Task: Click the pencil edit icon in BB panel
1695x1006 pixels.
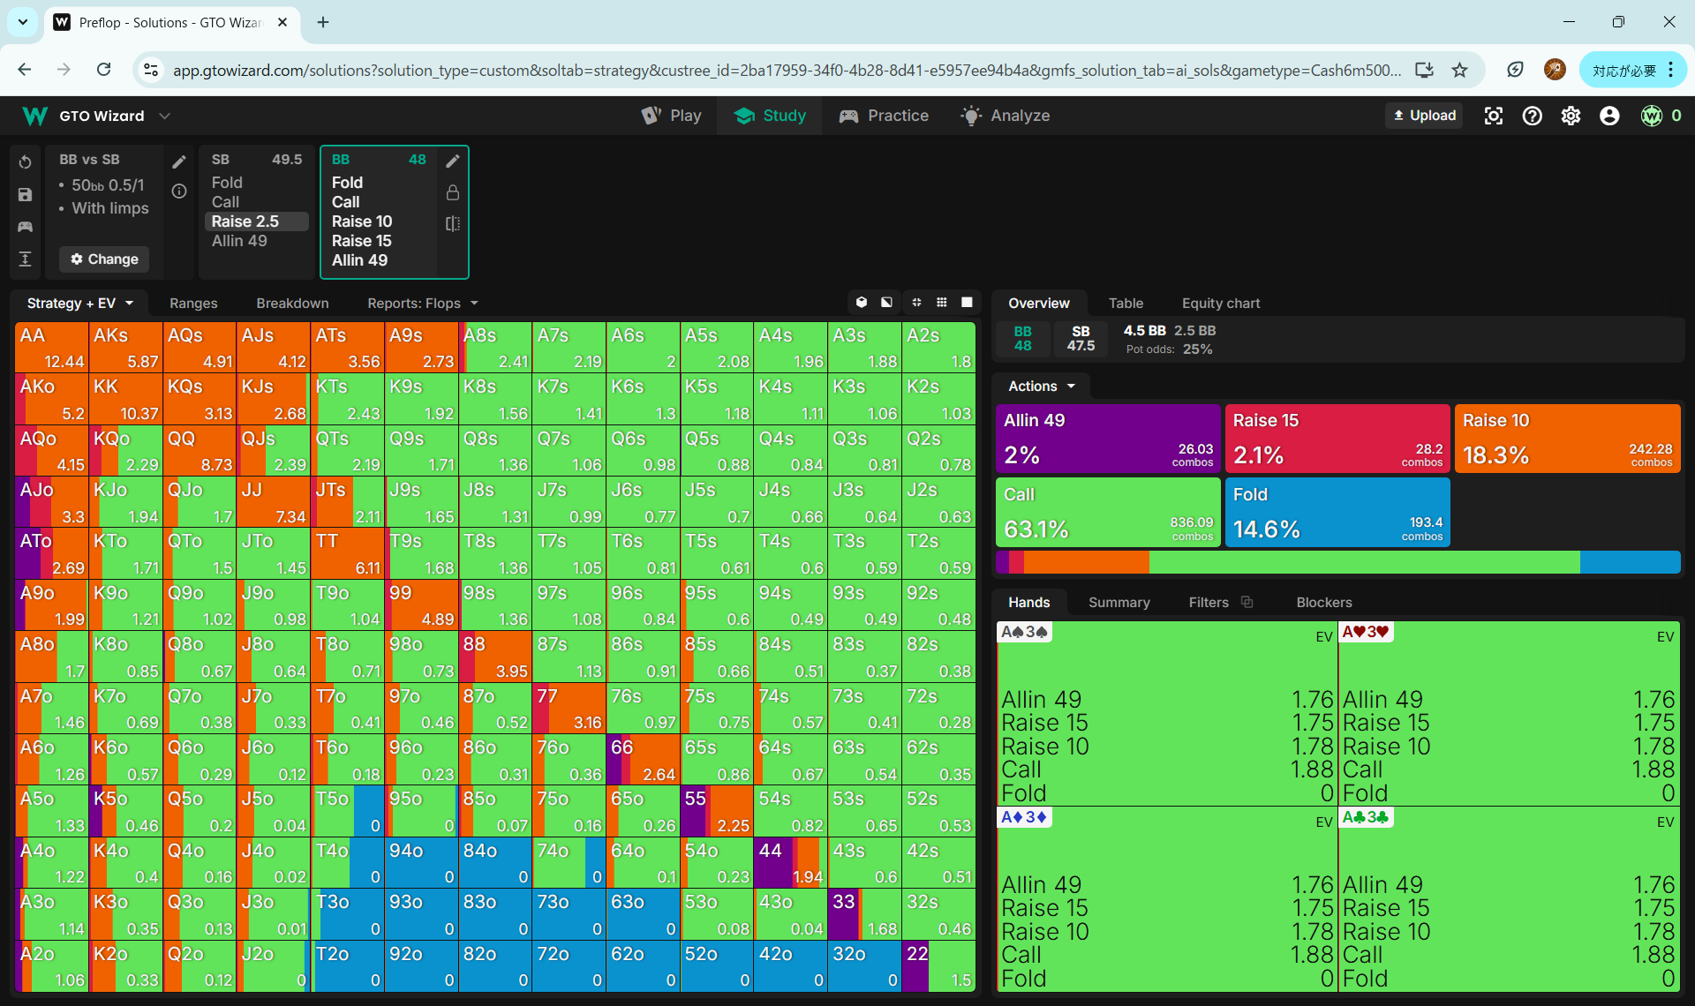Action: (452, 161)
